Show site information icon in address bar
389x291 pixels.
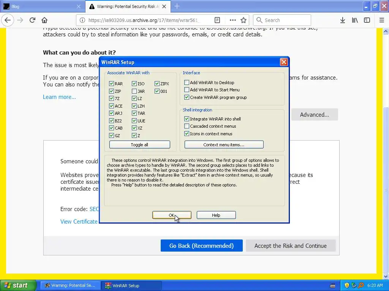(82, 20)
